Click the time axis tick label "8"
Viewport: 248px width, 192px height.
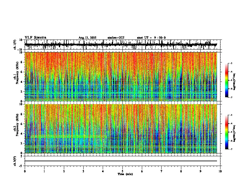pyautogui.click(x=181, y=171)
